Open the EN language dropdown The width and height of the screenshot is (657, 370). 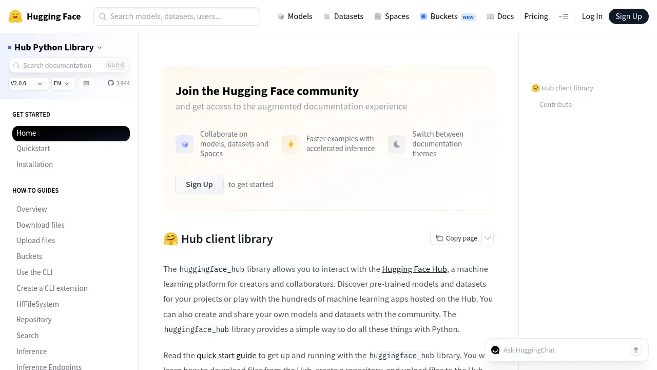64,83
